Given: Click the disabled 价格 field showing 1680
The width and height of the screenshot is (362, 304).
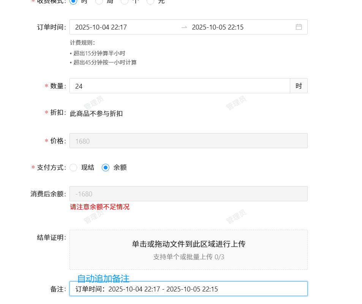Looking at the screenshot, I should 188,141.
